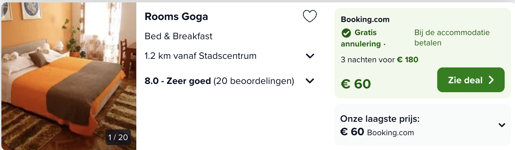Click the green checkmark next to Gratis annulering

346,33
